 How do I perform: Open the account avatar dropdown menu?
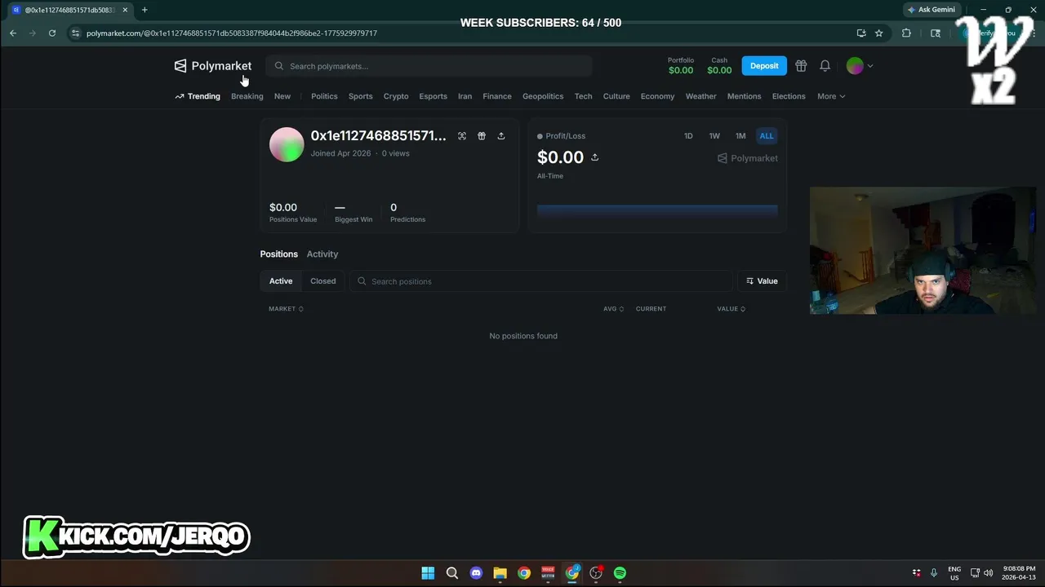pos(860,66)
